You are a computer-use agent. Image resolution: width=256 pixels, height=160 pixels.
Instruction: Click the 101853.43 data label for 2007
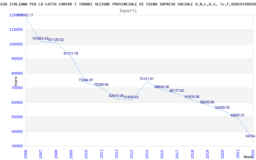click(x=40, y=38)
